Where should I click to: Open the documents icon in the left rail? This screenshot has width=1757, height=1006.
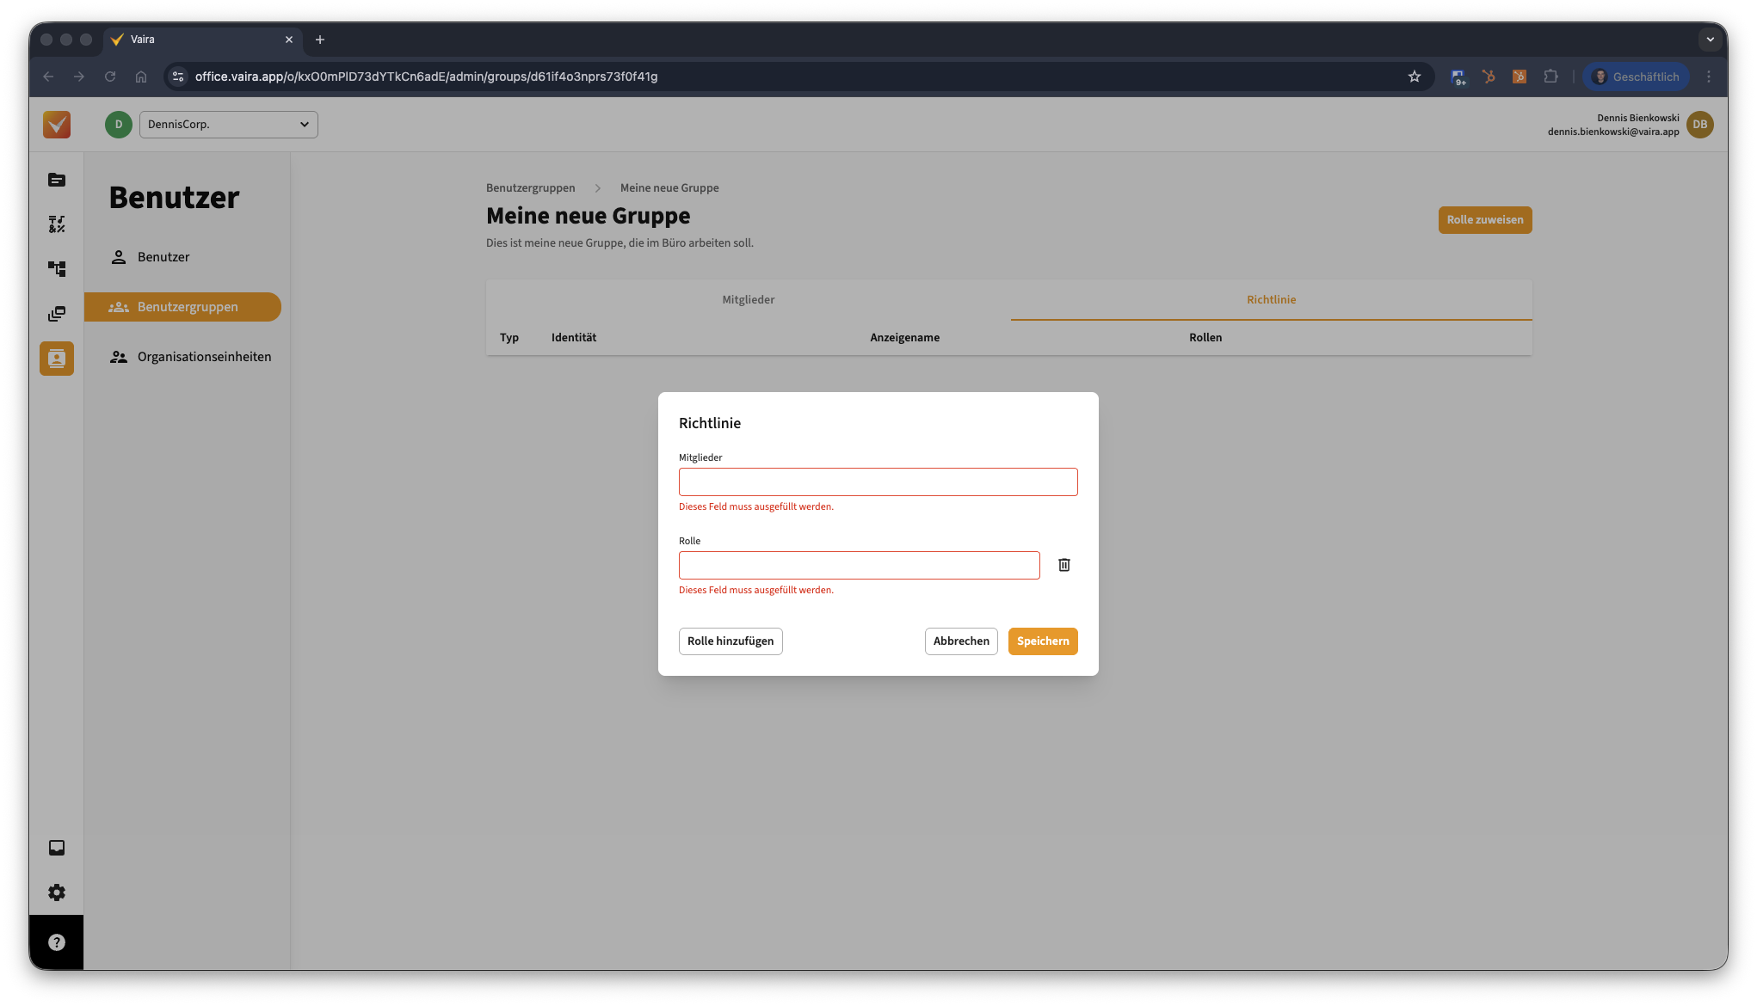coord(57,180)
